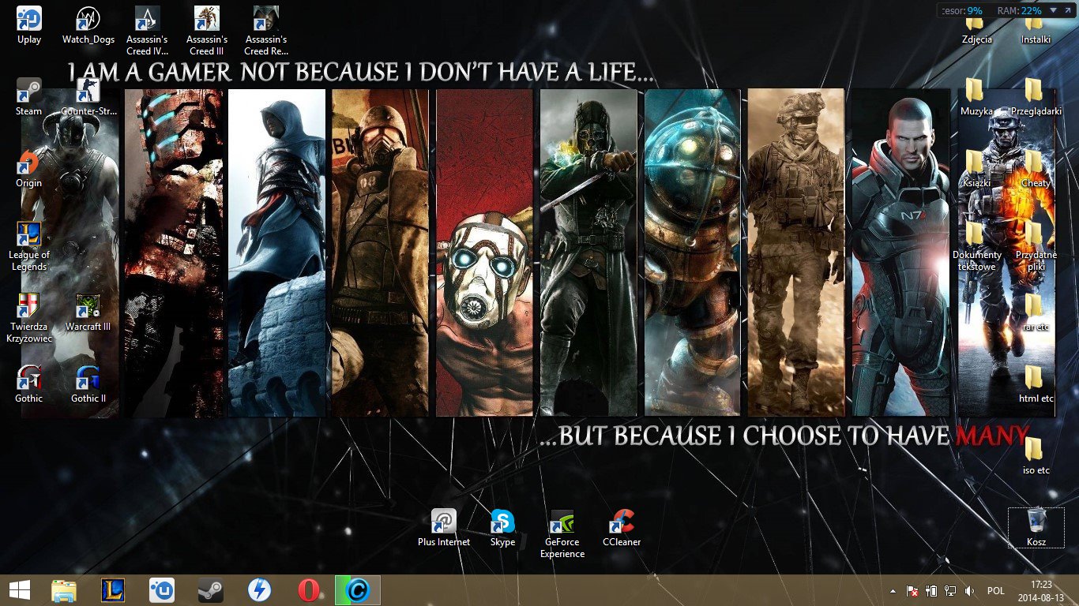Click the RAM 22% usage readout

pyautogui.click(x=1020, y=11)
